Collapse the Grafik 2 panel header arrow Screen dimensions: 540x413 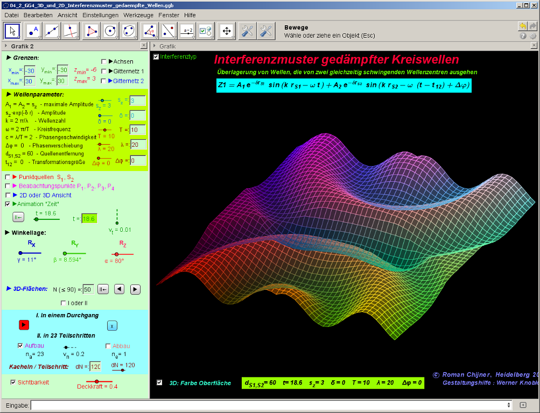[x=5, y=46]
